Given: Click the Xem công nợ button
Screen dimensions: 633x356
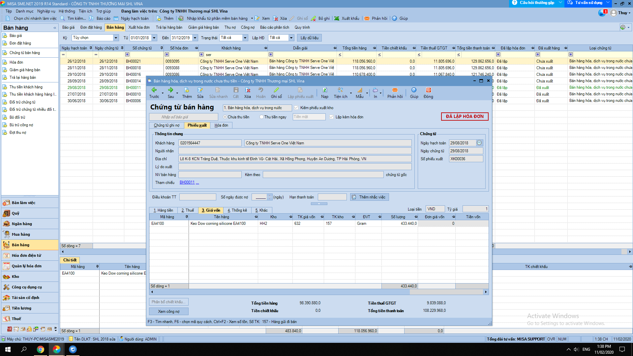Looking at the screenshot, I should tap(168, 311).
